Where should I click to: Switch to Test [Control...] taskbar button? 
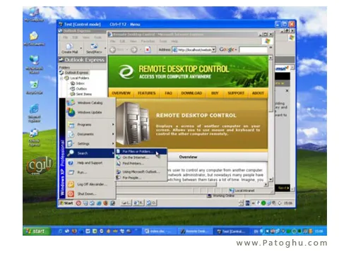tap(232, 231)
